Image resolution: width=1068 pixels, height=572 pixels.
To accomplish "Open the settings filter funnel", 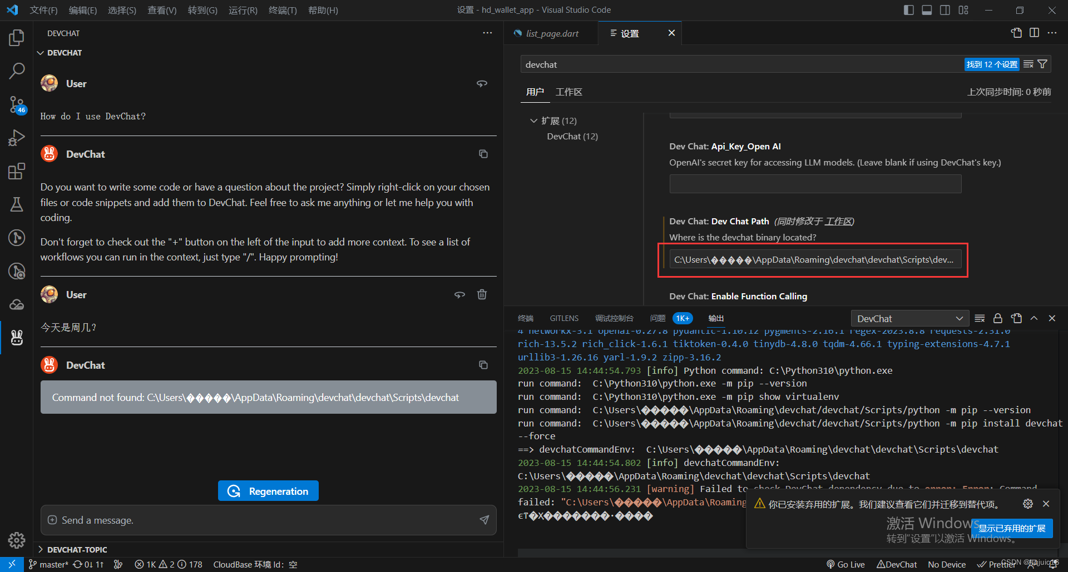I will pos(1042,64).
